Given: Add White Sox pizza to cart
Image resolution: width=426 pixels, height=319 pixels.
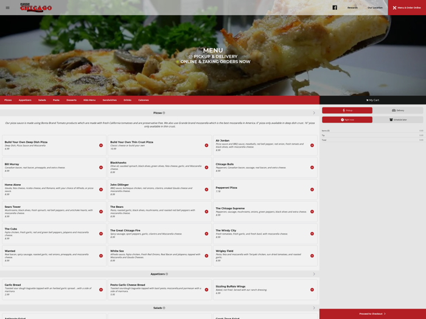Looking at the screenshot, I should (x=206, y=256).
